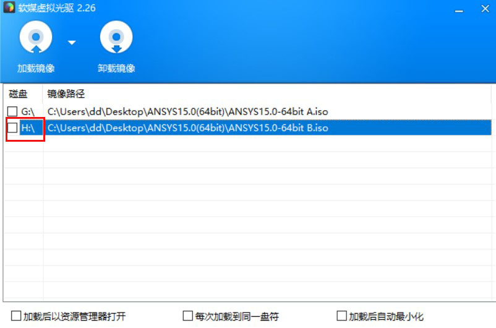Click the H:\ drive letter text
The image size is (496, 328).
[28, 127]
